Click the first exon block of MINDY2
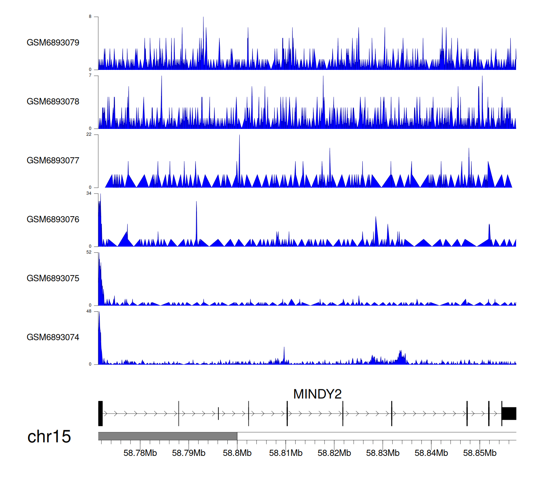 click(x=100, y=414)
